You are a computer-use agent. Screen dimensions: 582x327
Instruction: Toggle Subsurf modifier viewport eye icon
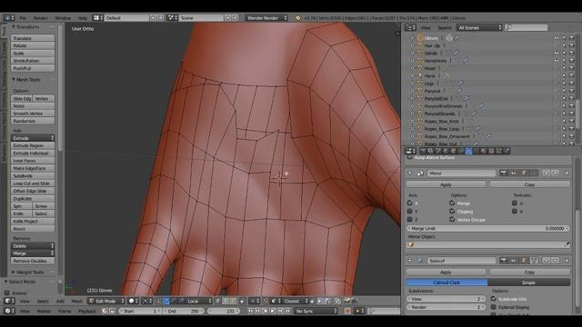pyautogui.click(x=514, y=261)
